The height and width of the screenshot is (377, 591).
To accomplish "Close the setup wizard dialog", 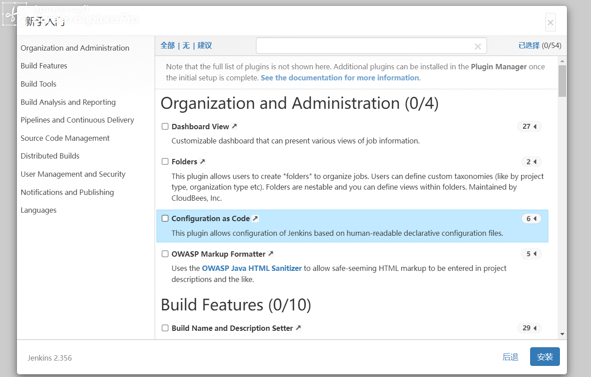I will 550,22.
